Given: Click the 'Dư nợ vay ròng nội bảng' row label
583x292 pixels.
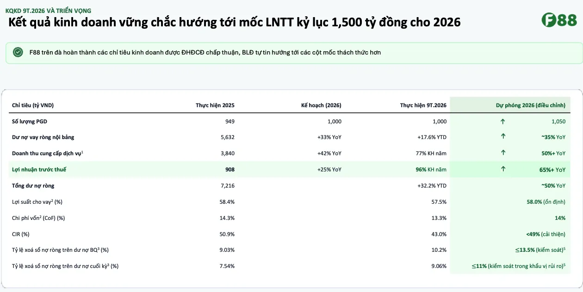Looking at the screenshot, I should pyautogui.click(x=43, y=137).
